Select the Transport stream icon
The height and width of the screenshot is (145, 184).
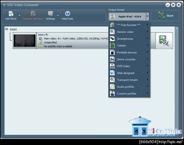112,80
